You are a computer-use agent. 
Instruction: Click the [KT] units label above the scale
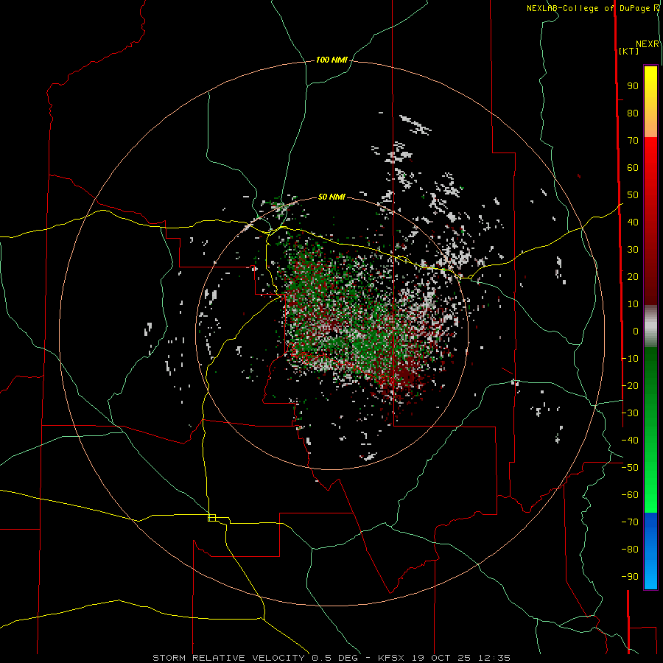pyautogui.click(x=628, y=51)
